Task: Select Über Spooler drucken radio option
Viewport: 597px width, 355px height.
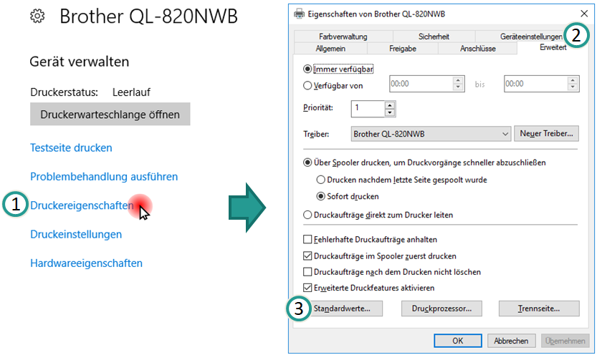Action: click(x=307, y=162)
